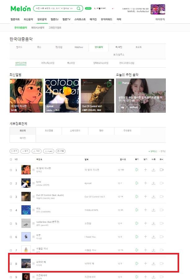The width and height of the screenshot is (190, 280).
Task: Select the 인디음악 genre tab
Action: pyautogui.click(x=99, y=47)
